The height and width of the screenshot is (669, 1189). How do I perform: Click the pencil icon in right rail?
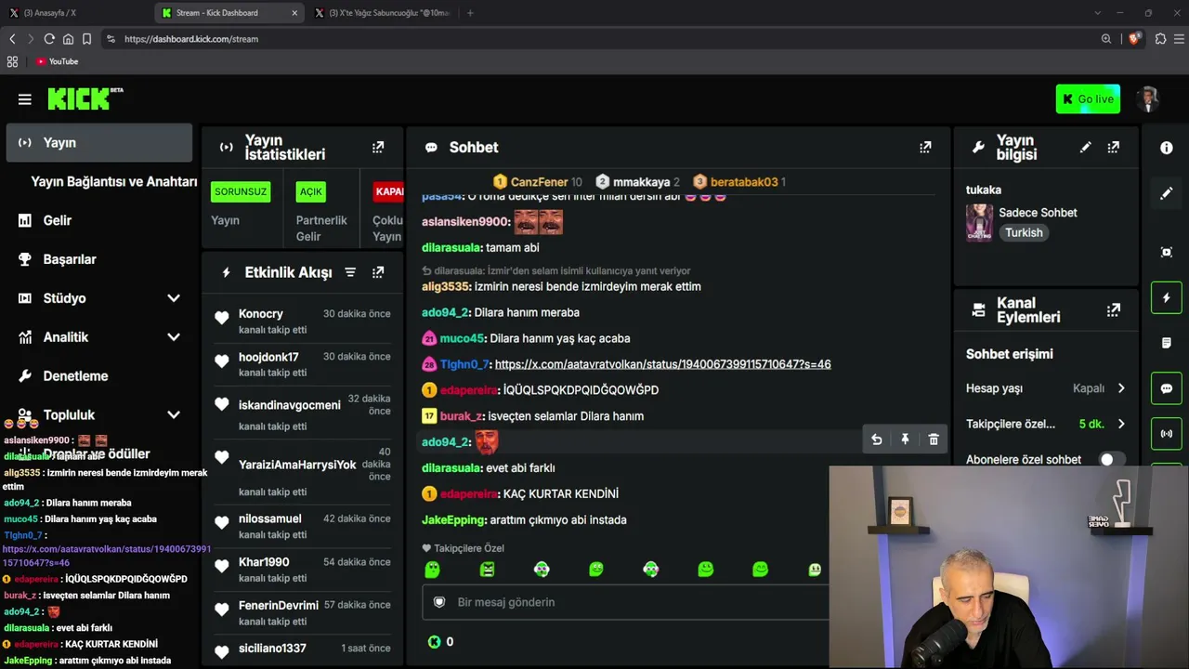pyautogui.click(x=1167, y=193)
